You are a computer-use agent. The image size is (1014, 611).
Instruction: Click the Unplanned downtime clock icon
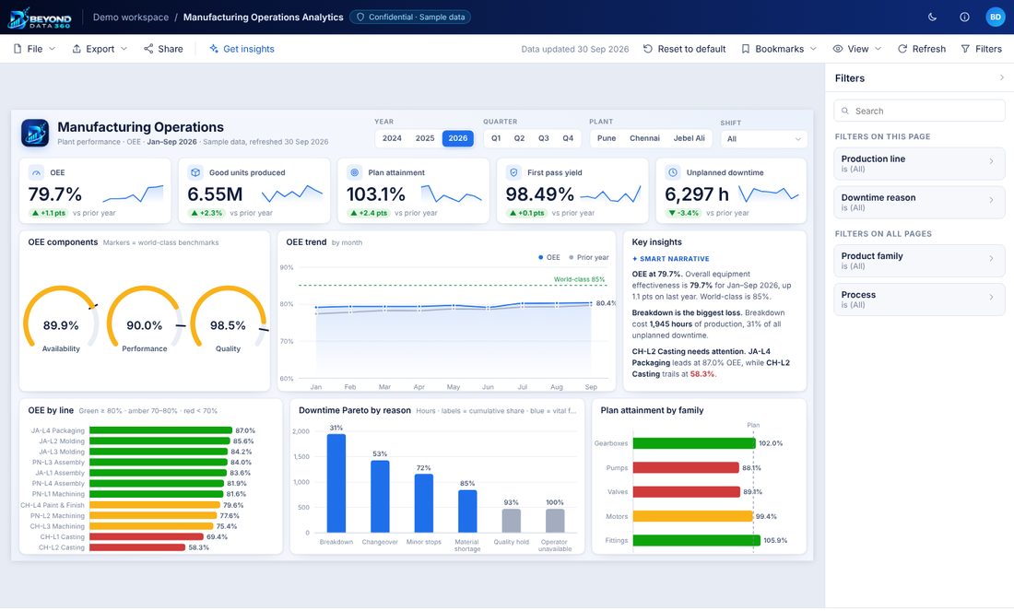pos(673,172)
